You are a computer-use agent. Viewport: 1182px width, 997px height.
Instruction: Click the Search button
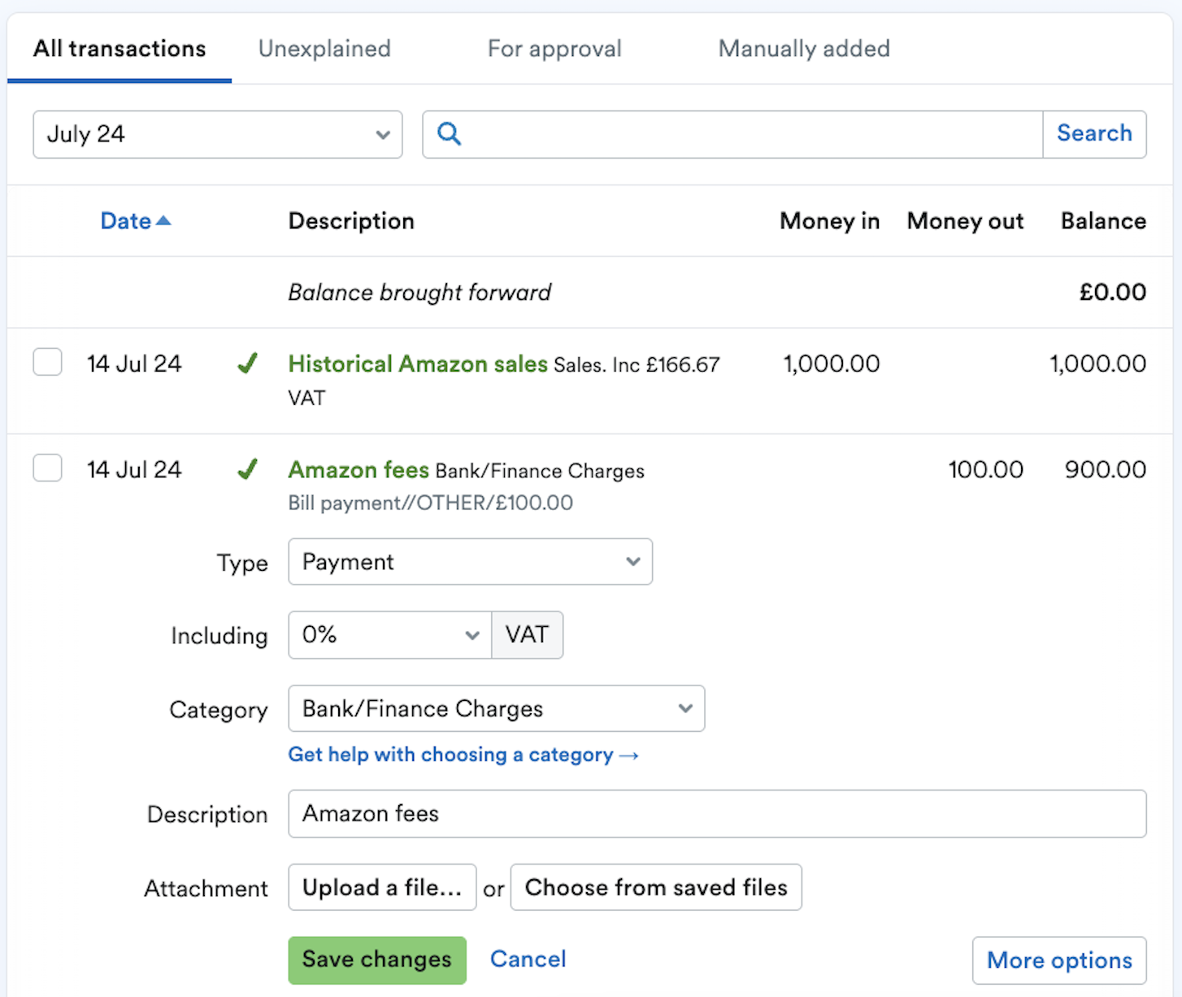coord(1094,133)
